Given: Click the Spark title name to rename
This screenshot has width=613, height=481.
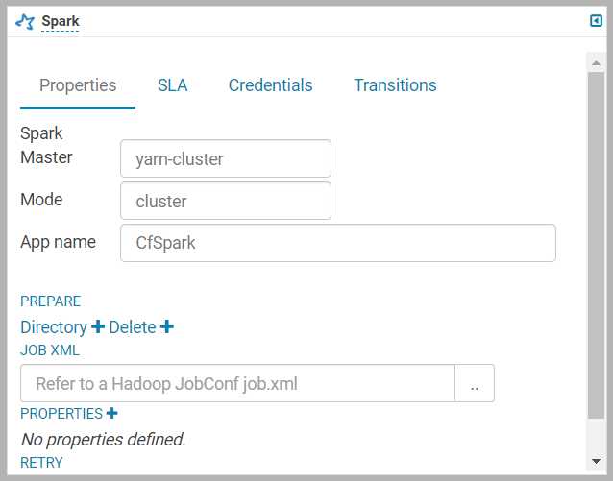Looking at the screenshot, I should coord(61,21).
